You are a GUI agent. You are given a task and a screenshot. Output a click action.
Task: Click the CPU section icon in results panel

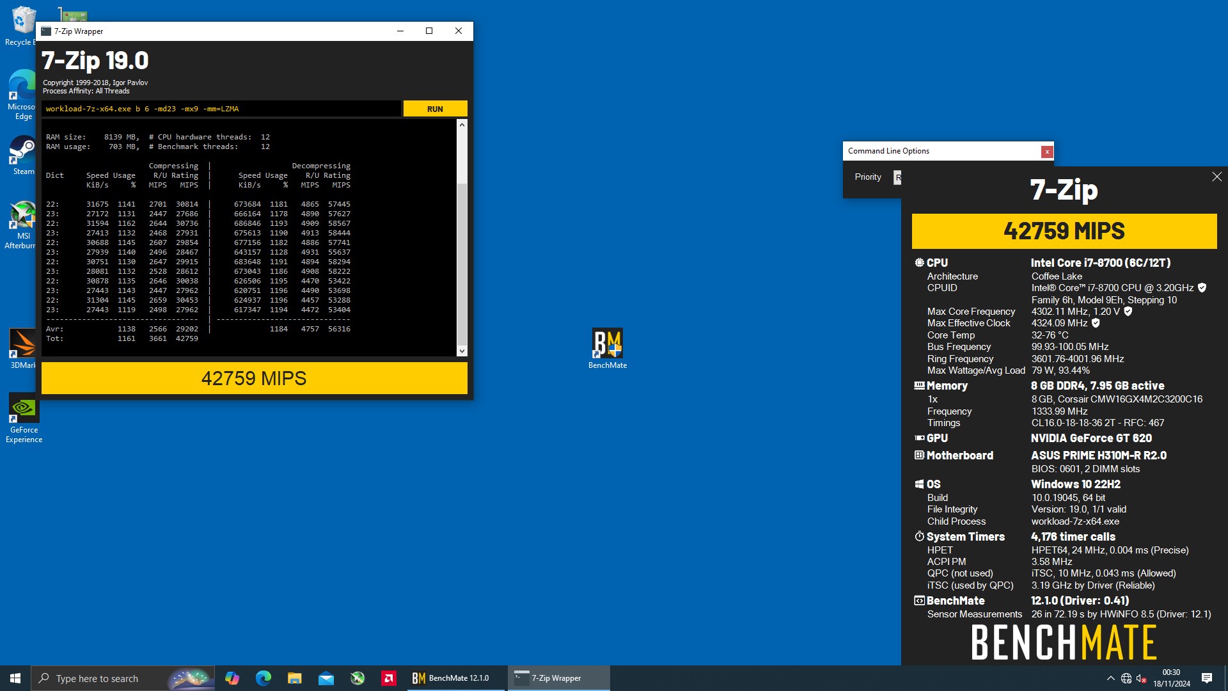pos(919,262)
